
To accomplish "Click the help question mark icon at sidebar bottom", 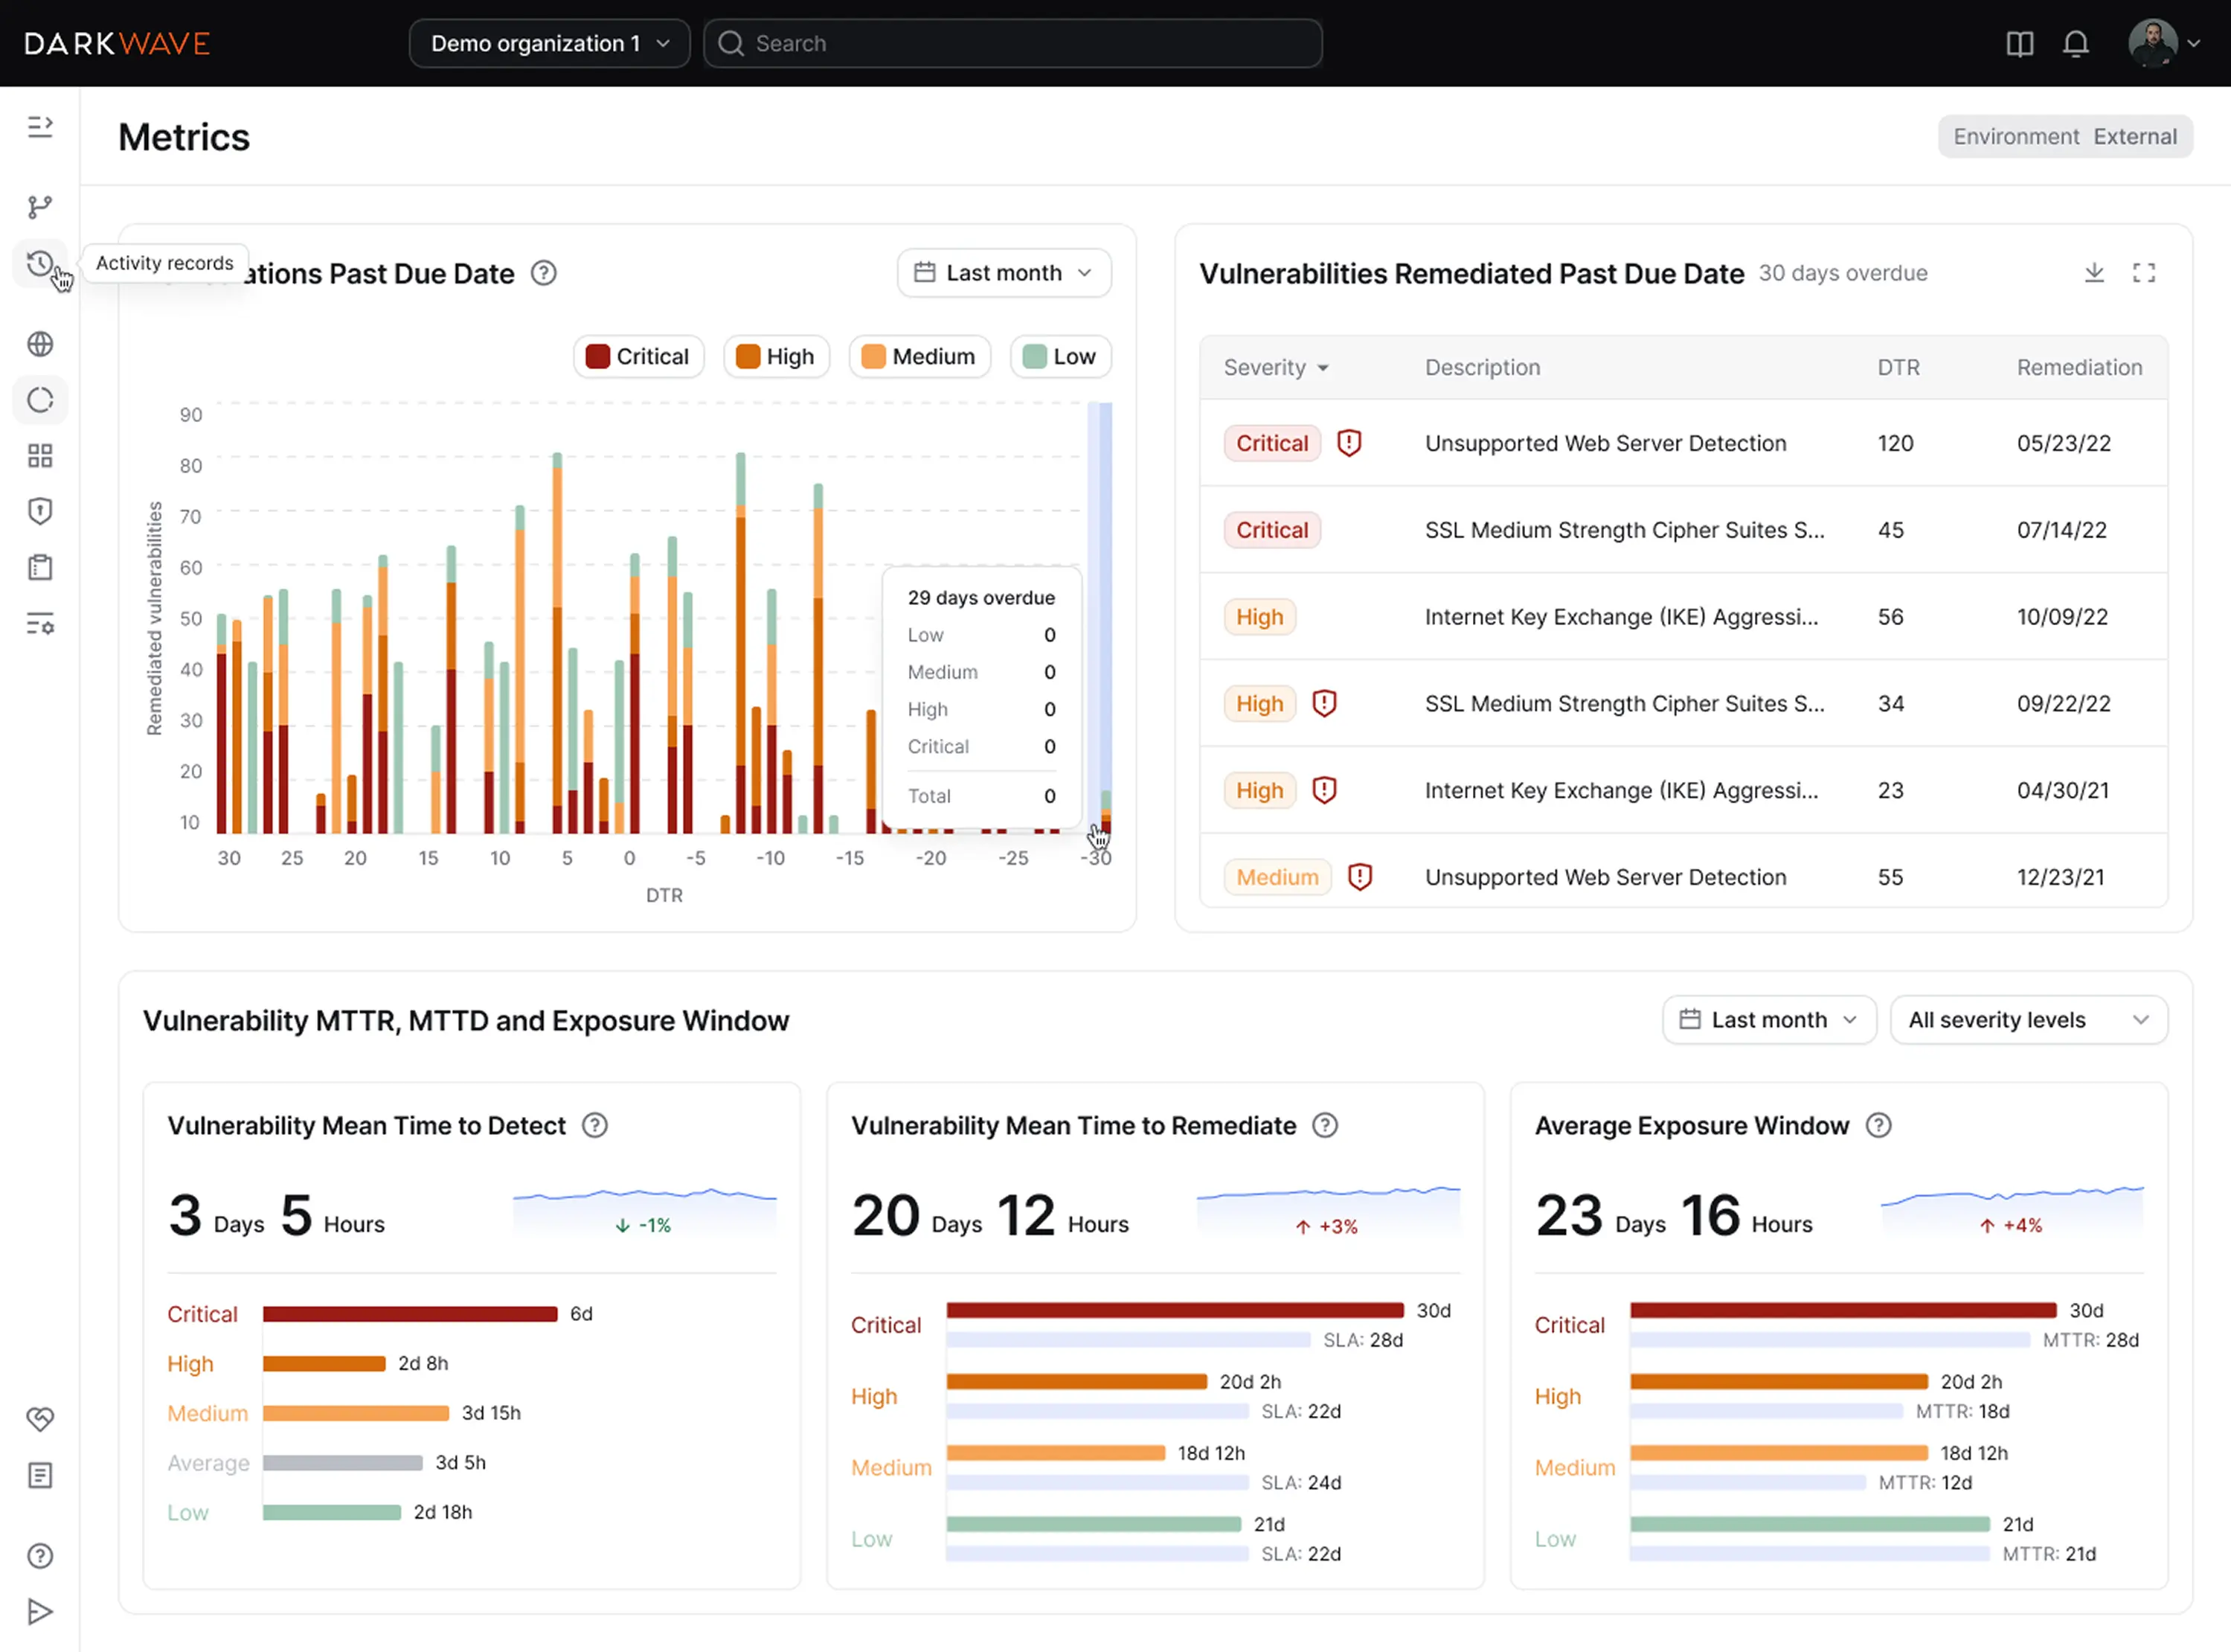I will (40, 1555).
